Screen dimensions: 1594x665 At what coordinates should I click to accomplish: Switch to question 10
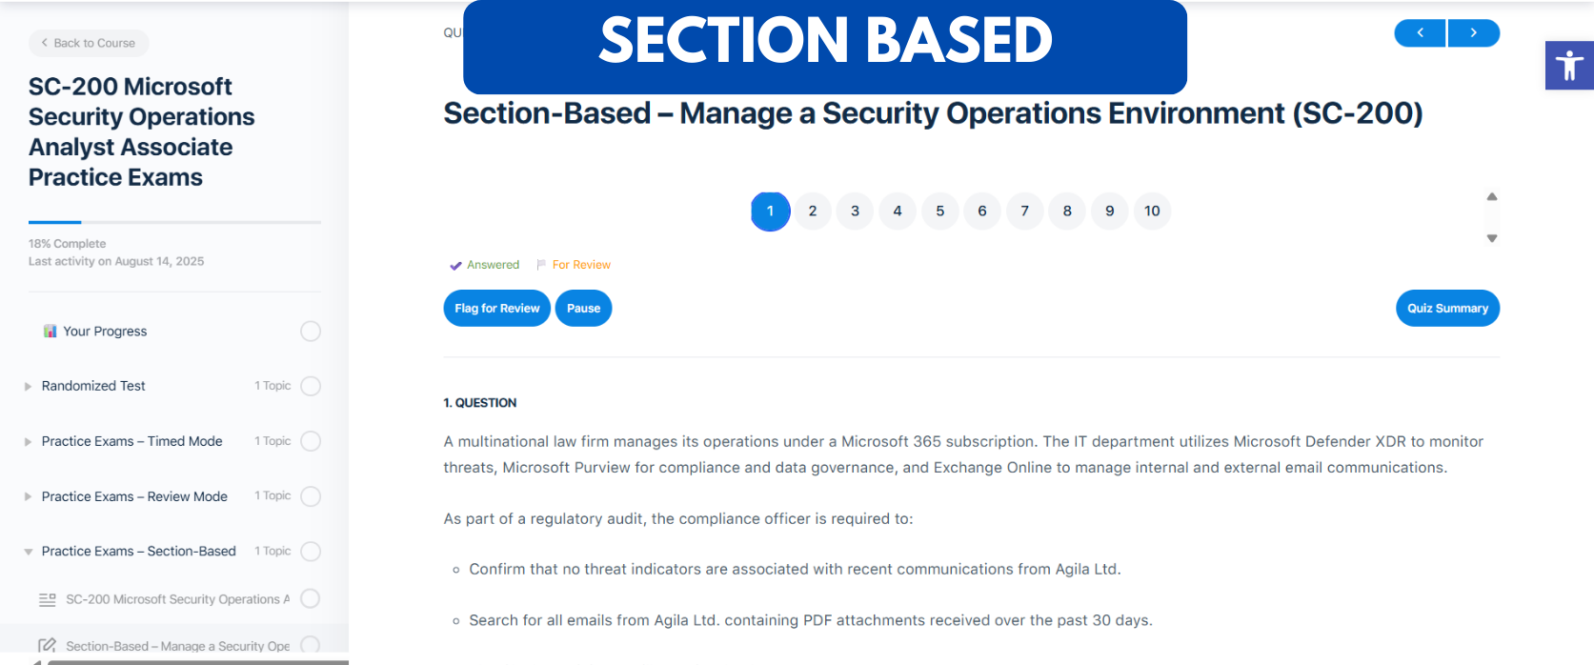pyautogui.click(x=1152, y=211)
